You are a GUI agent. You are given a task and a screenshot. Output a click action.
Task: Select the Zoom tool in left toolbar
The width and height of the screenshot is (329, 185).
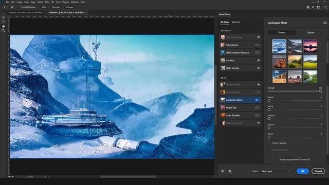(x=4, y=31)
